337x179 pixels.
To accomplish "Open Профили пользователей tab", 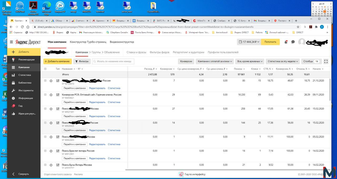I will pos(223,52).
